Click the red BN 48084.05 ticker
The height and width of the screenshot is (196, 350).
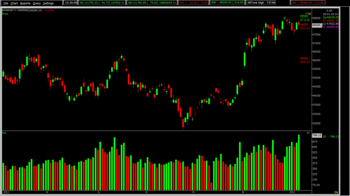307,3
